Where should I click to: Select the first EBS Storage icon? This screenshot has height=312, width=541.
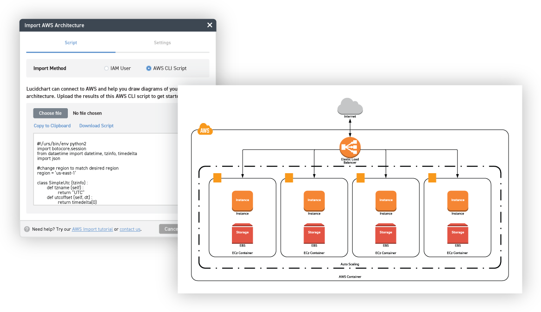tap(242, 233)
